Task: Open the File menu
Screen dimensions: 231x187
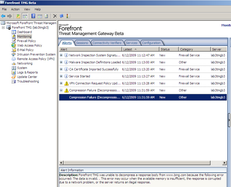Action: coord(4,9)
